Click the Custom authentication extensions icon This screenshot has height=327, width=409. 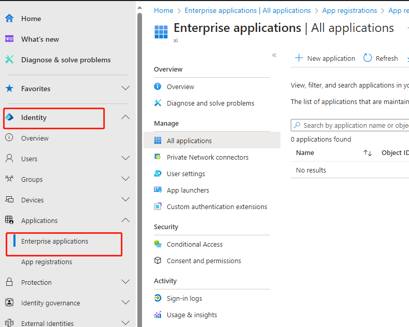point(158,206)
